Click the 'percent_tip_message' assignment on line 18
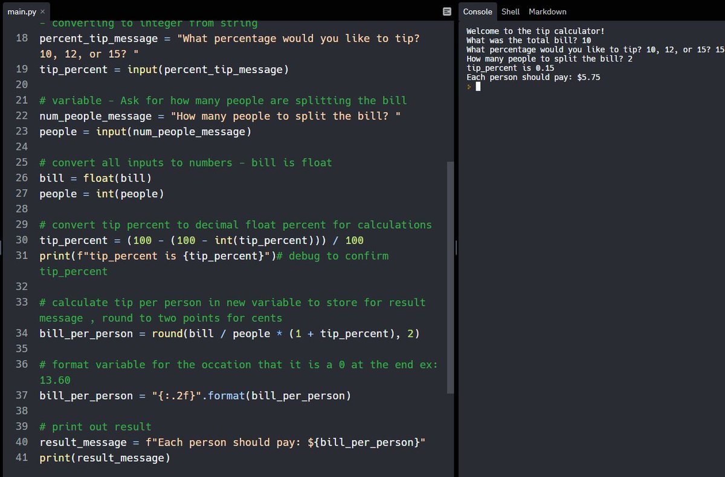725x477 pixels. [230, 46]
